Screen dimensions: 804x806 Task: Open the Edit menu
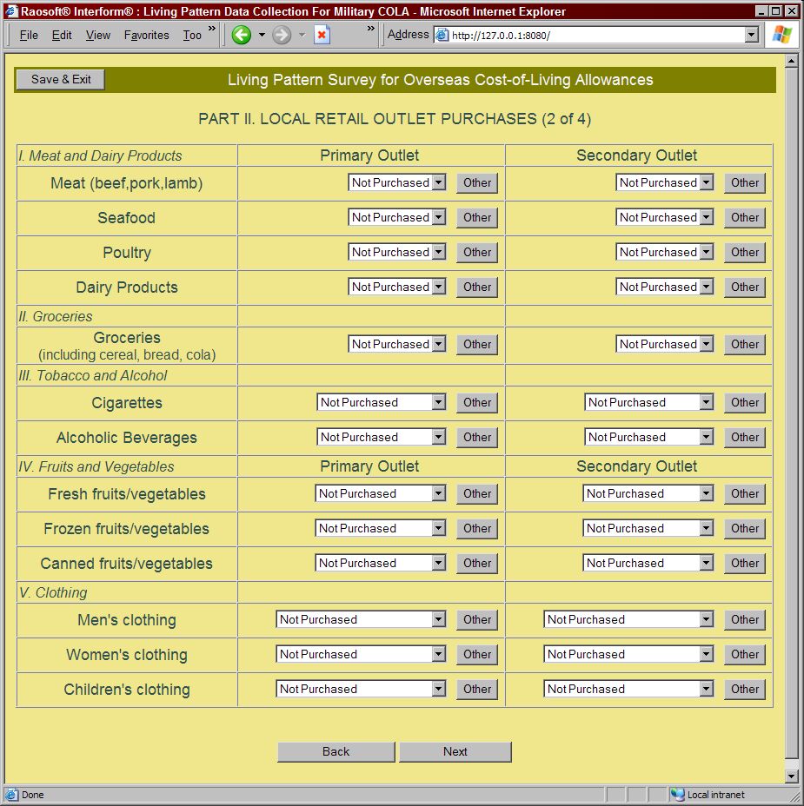pos(62,35)
